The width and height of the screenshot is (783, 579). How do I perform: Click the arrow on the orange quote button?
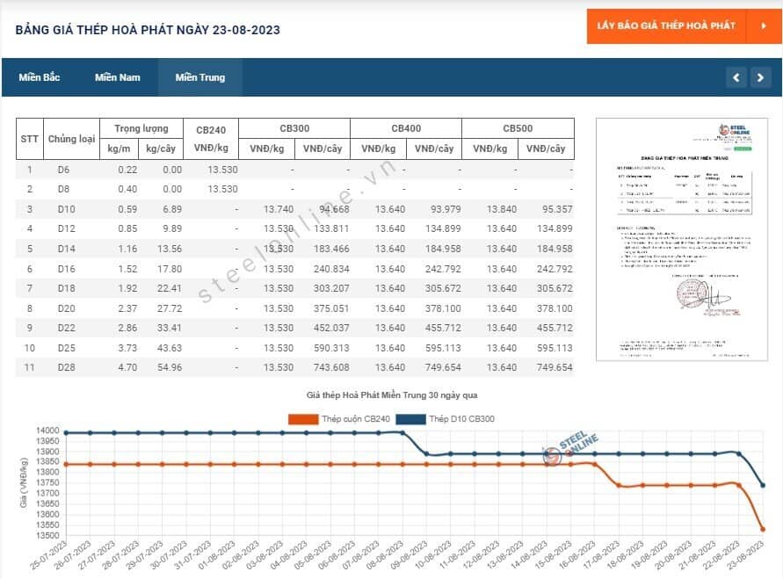pyautogui.click(x=764, y=26)
